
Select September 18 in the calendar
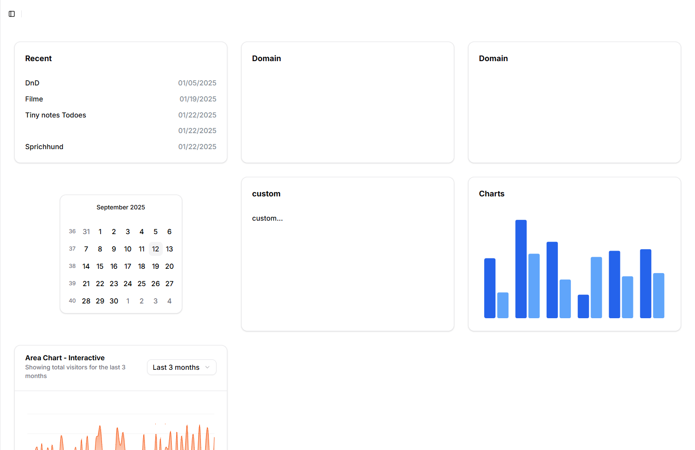pos(141,266)
